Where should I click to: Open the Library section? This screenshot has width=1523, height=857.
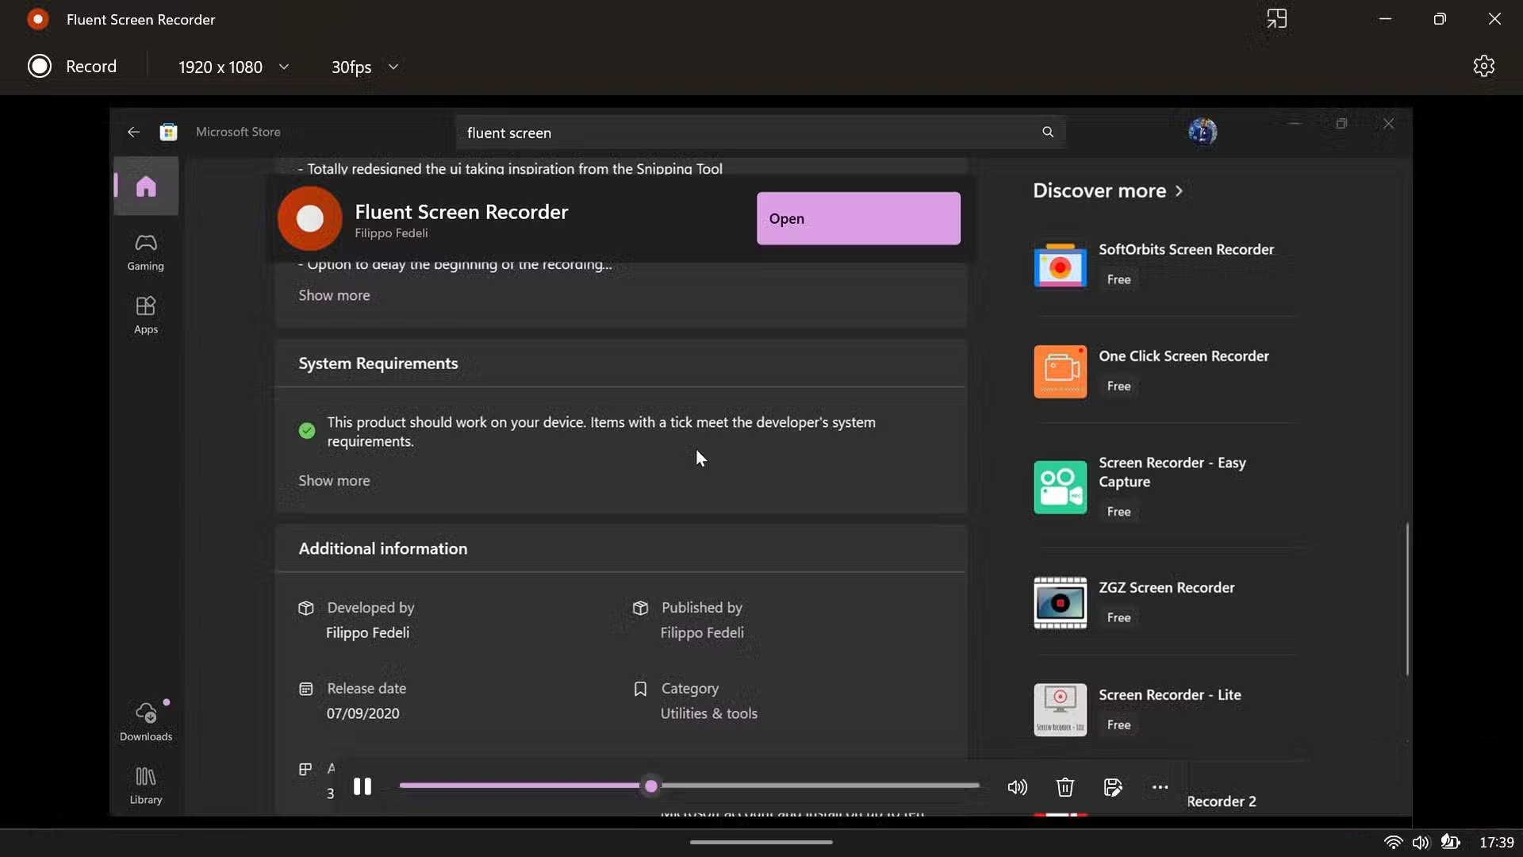point(145,785)
